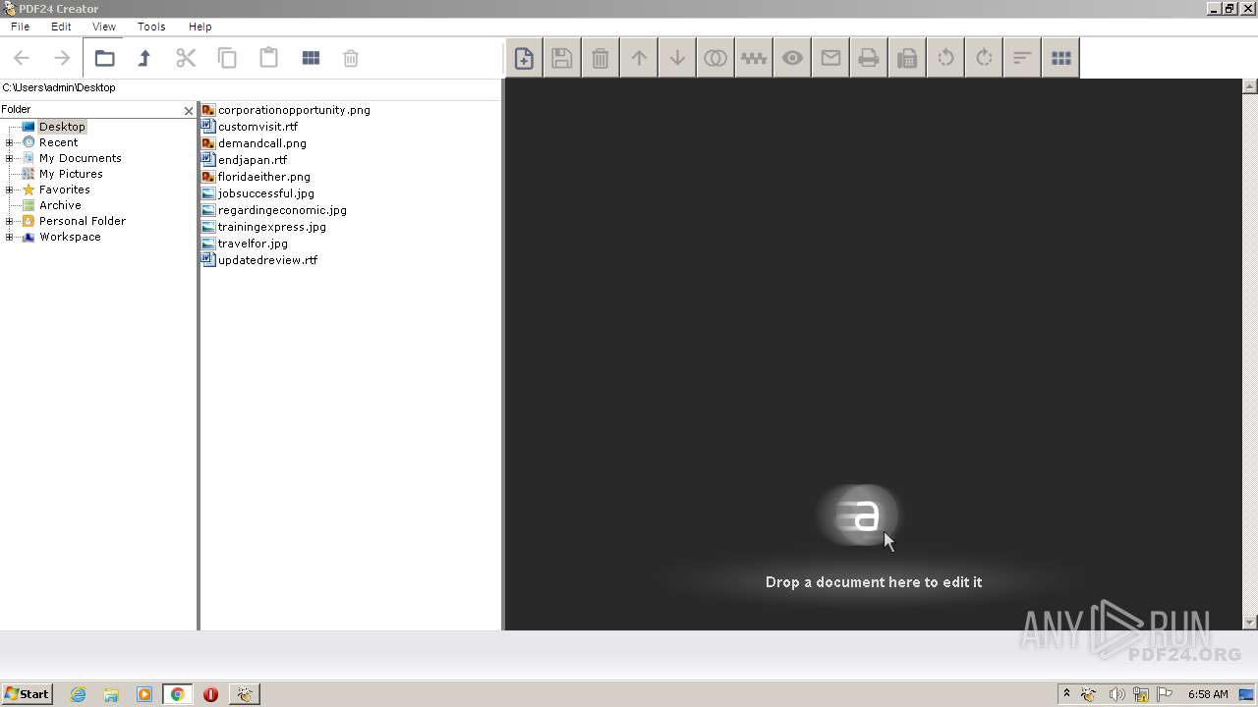Go forward in the file explorer

[x=62, y=58]
